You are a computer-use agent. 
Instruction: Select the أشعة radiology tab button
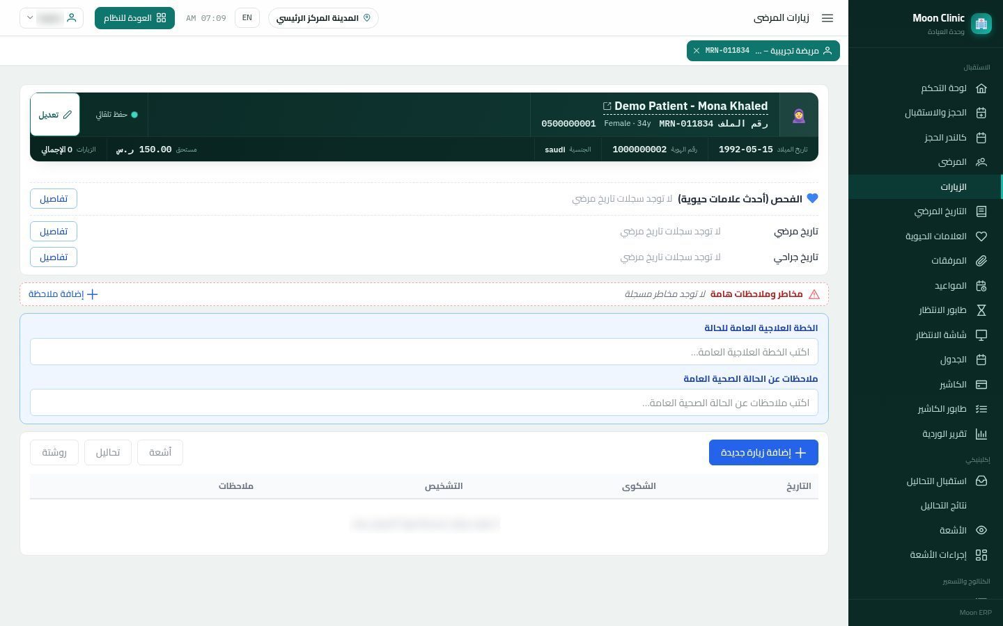160,453
